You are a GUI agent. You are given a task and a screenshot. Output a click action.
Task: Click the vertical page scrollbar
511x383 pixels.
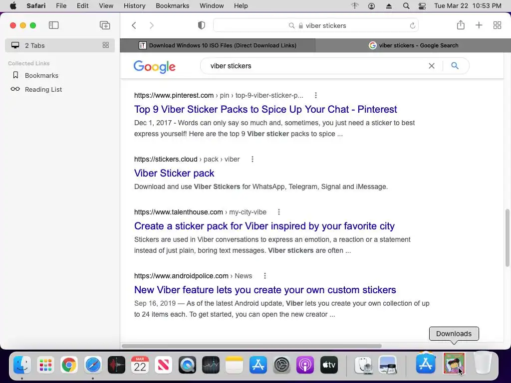pos(507,238)
